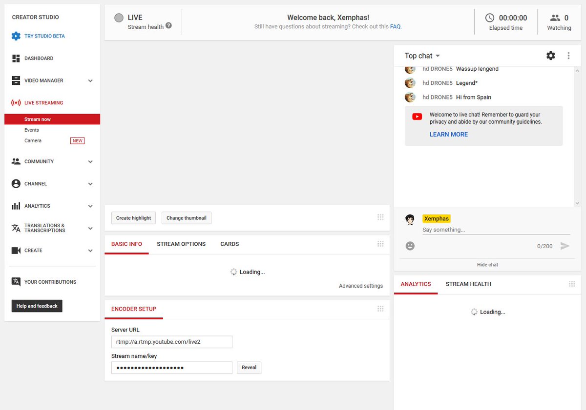Click the Create camera icon

coord(16,251)
